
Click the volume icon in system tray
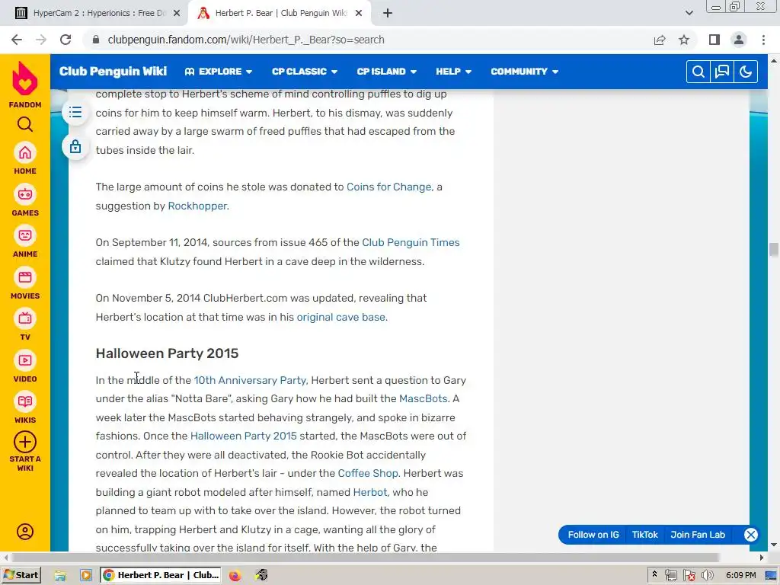[x=707, y=575]
